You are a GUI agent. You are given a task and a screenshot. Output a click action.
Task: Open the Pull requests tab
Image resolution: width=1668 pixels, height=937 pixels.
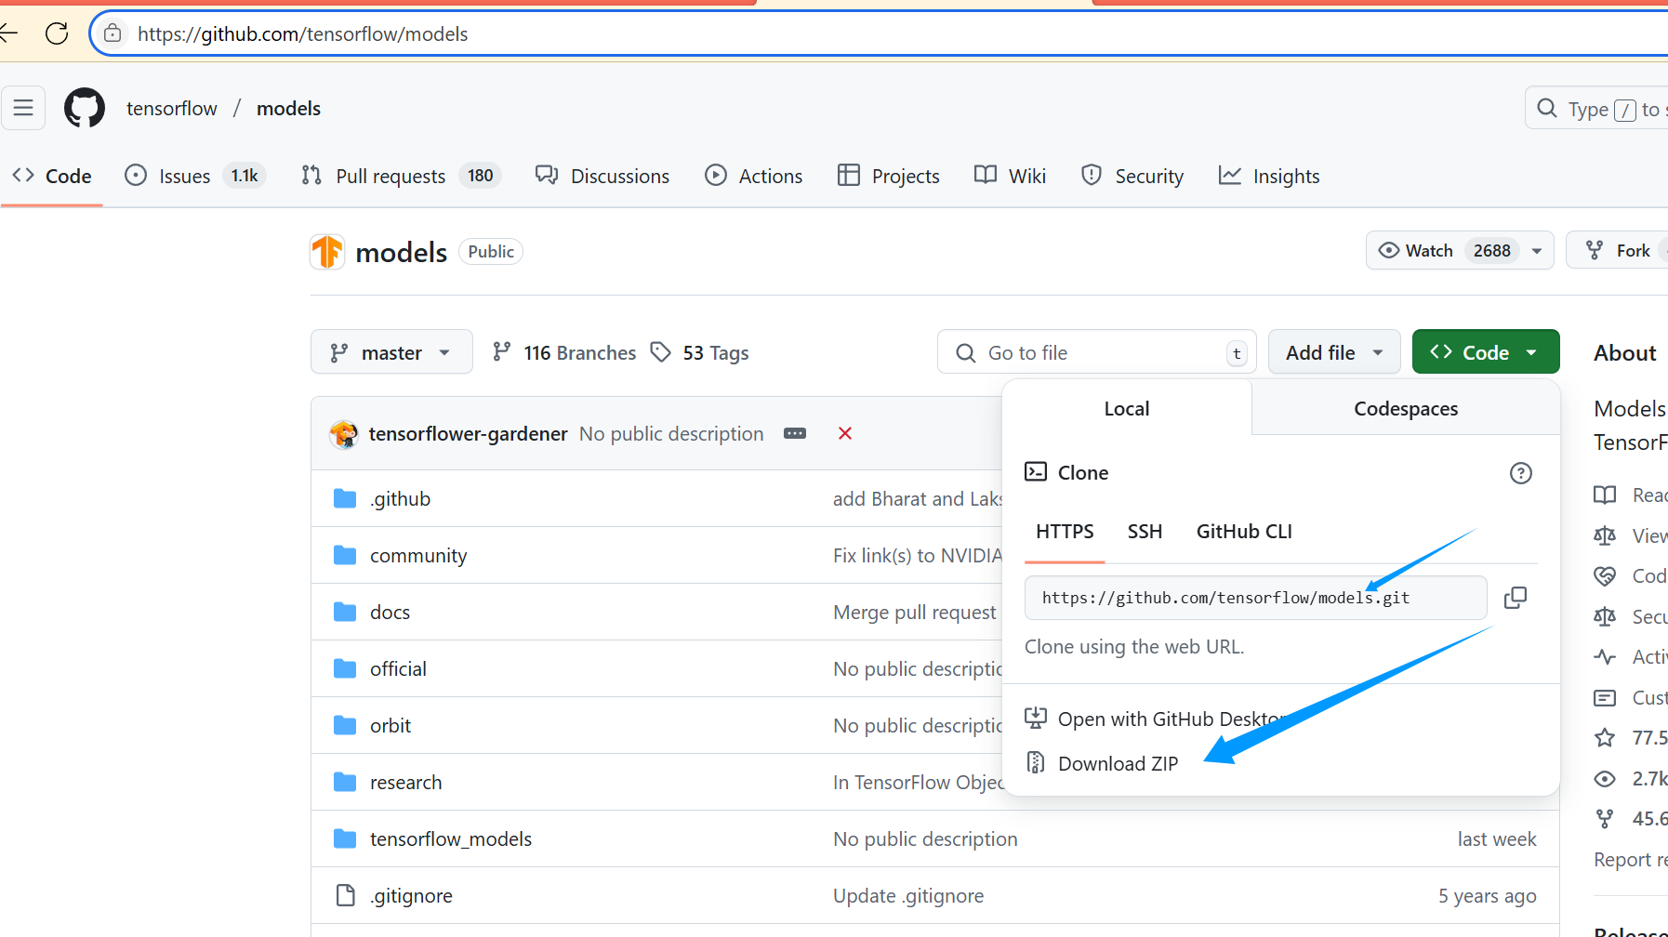(401, 176)
